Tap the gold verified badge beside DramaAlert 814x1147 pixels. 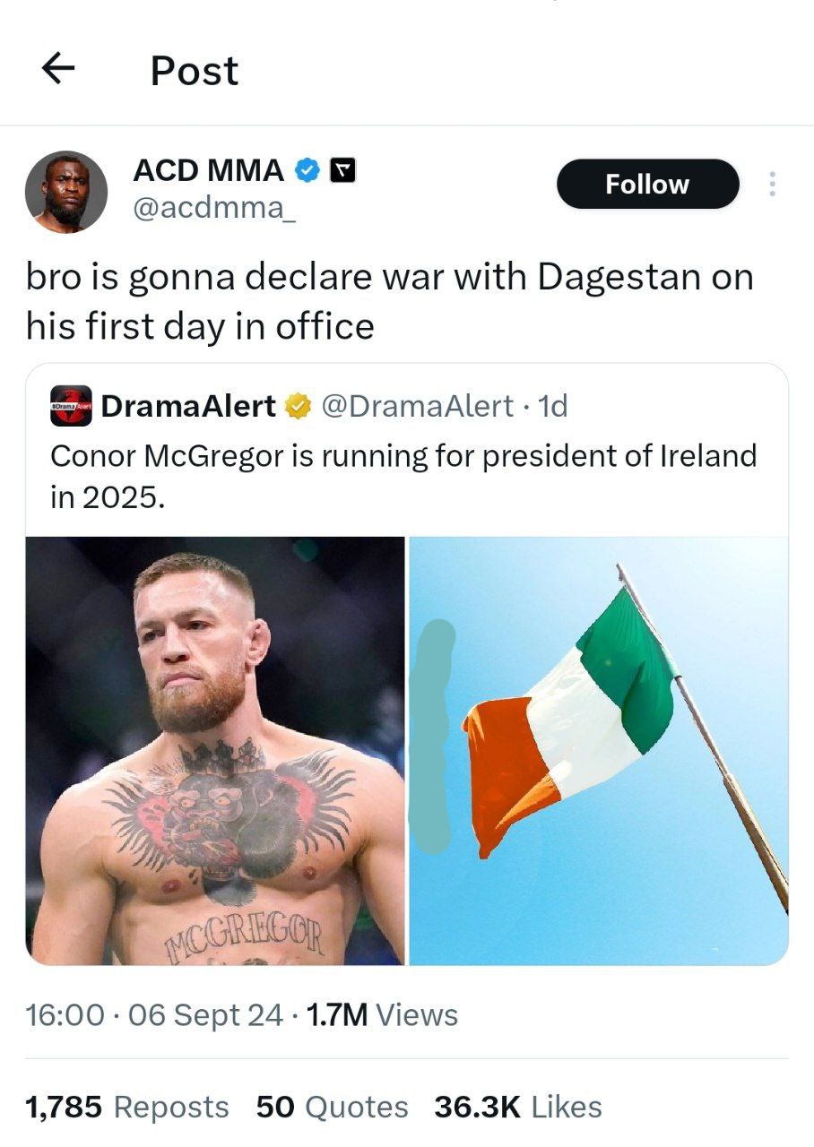point(297,407)
